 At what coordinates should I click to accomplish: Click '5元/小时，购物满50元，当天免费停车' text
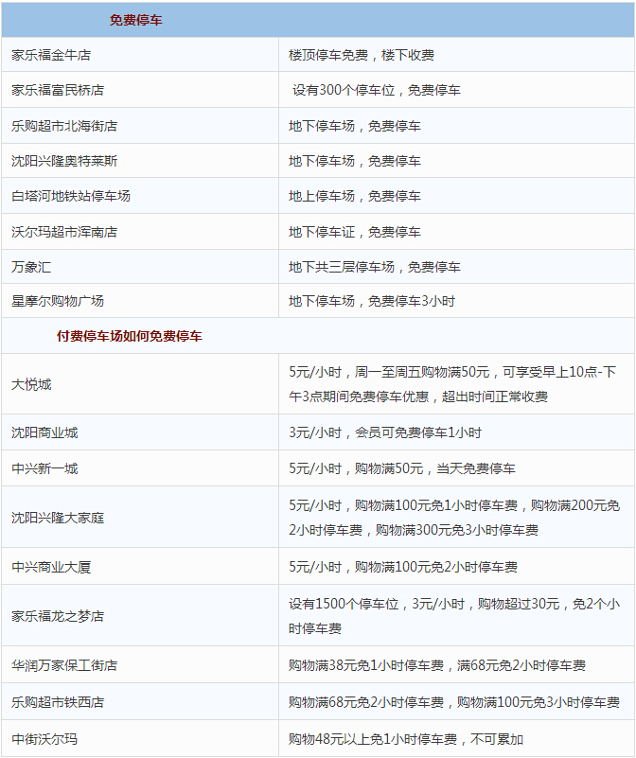pos(402,469)
